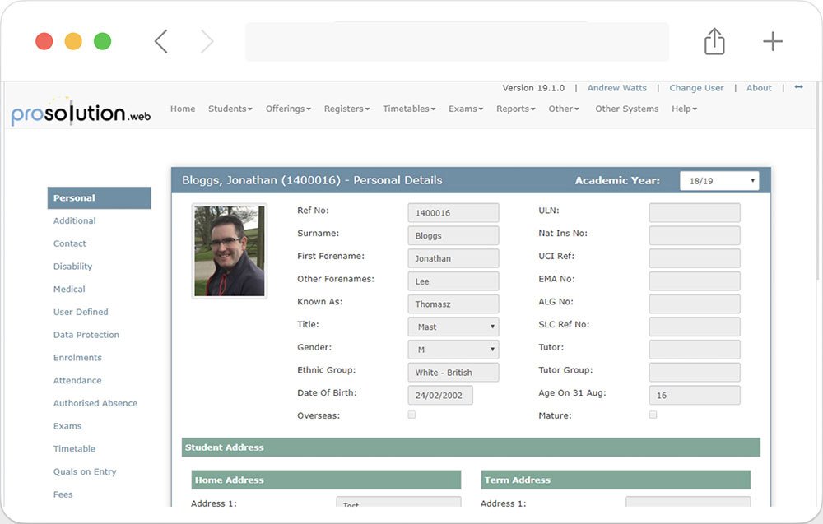
Task: Open the Andrew Watts user link
Action: pyautogui.click(x=616, y=88)
